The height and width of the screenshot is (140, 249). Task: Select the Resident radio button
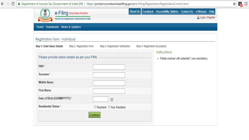coord(95,107)
